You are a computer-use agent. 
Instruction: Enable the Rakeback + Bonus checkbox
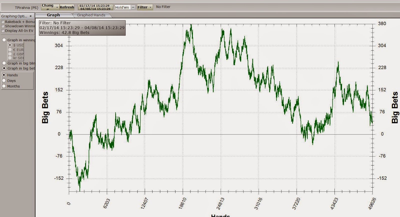pos(3,22)
